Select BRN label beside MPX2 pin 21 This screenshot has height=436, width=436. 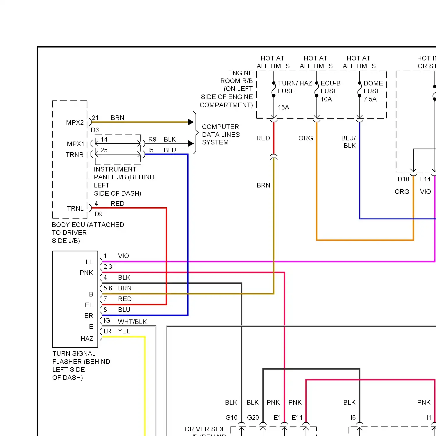point(117,118)
